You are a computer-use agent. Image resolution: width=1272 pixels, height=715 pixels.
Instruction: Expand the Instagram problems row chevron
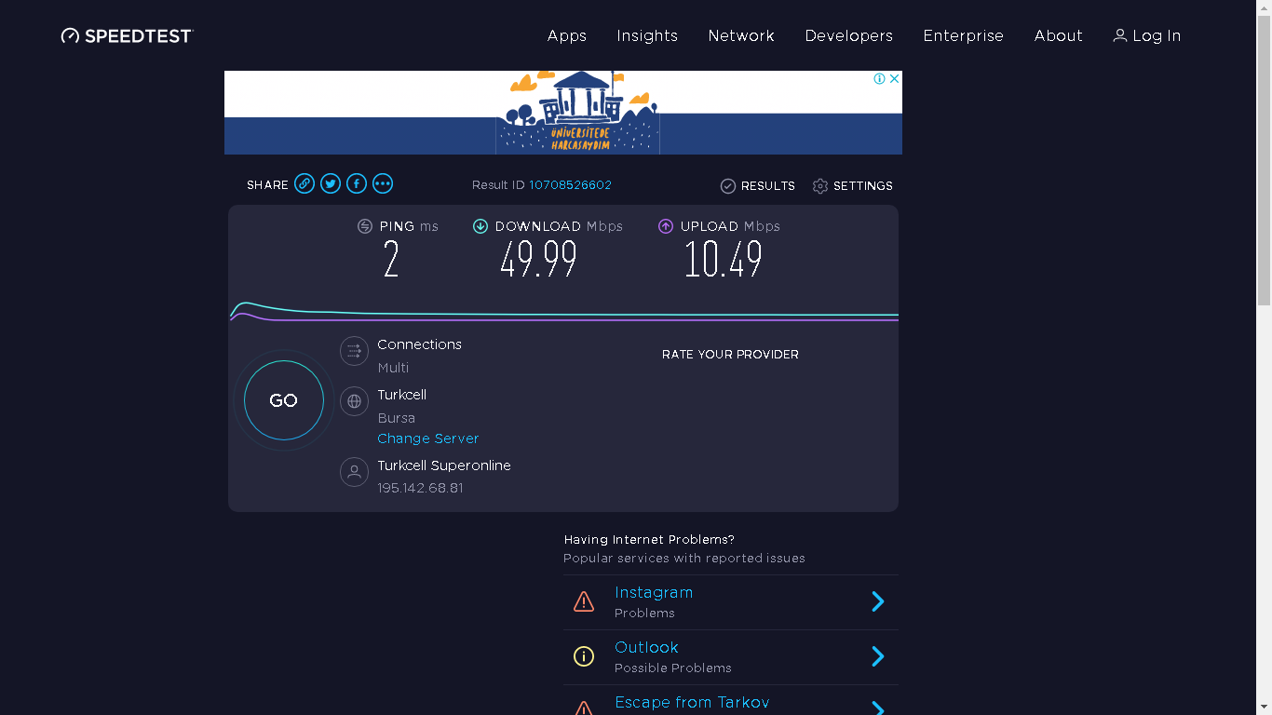pos(877,601)
